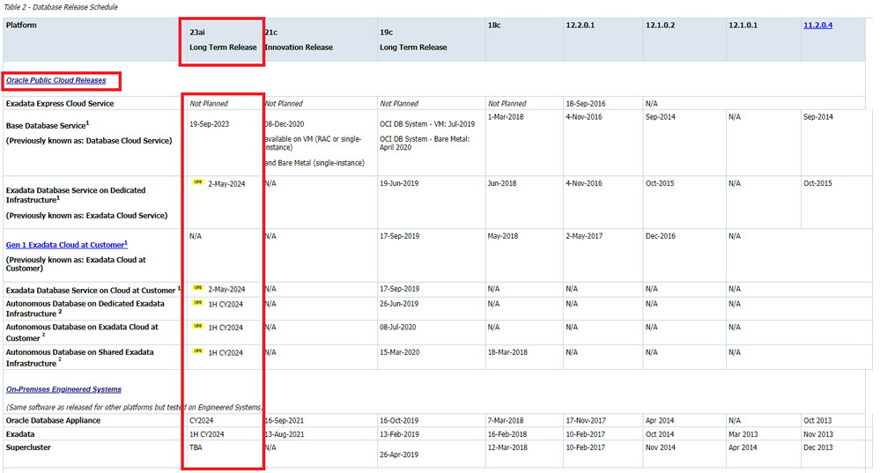Click the '12.1.0.1' column header
Image resolution: width=880 pixels, height=473 pixels.
743,26
